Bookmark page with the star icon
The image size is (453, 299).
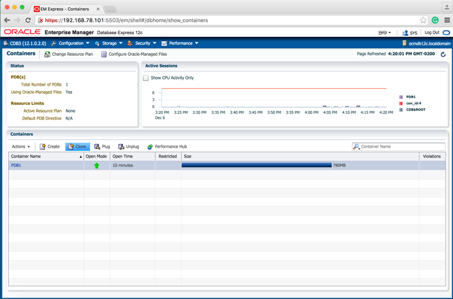[x=423, y=20]
